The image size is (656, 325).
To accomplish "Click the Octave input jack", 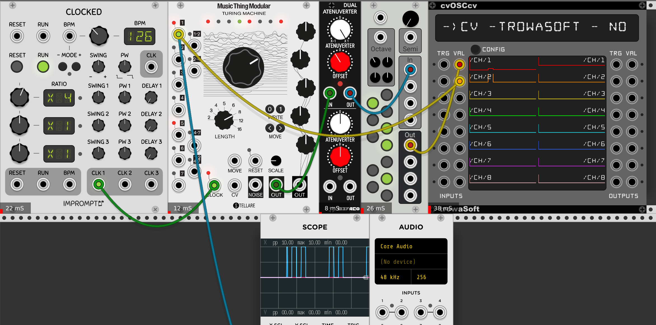I will [381, 37].
